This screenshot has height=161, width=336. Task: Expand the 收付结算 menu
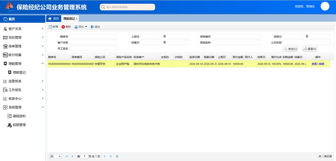point(23,55)
